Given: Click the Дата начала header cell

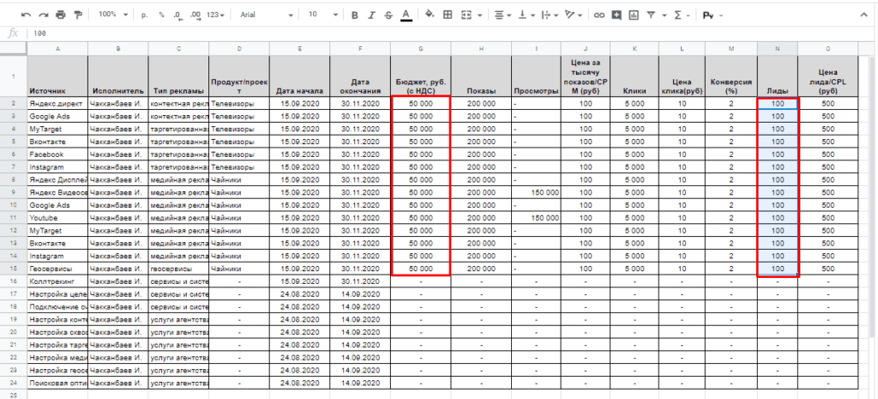Looking at the screenshot, I should pyautogui.click(x=299, y=76).
